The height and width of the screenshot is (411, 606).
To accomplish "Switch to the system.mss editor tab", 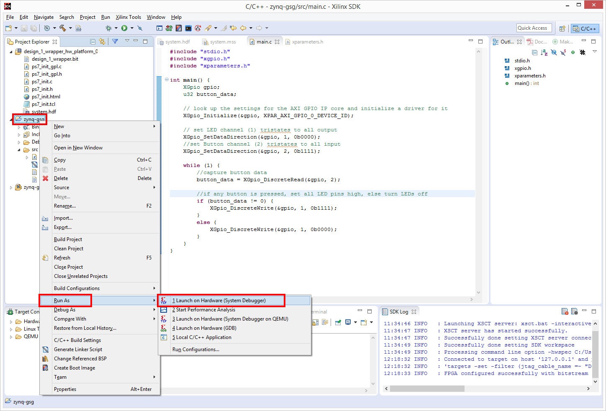I will (x=219, y=42).
